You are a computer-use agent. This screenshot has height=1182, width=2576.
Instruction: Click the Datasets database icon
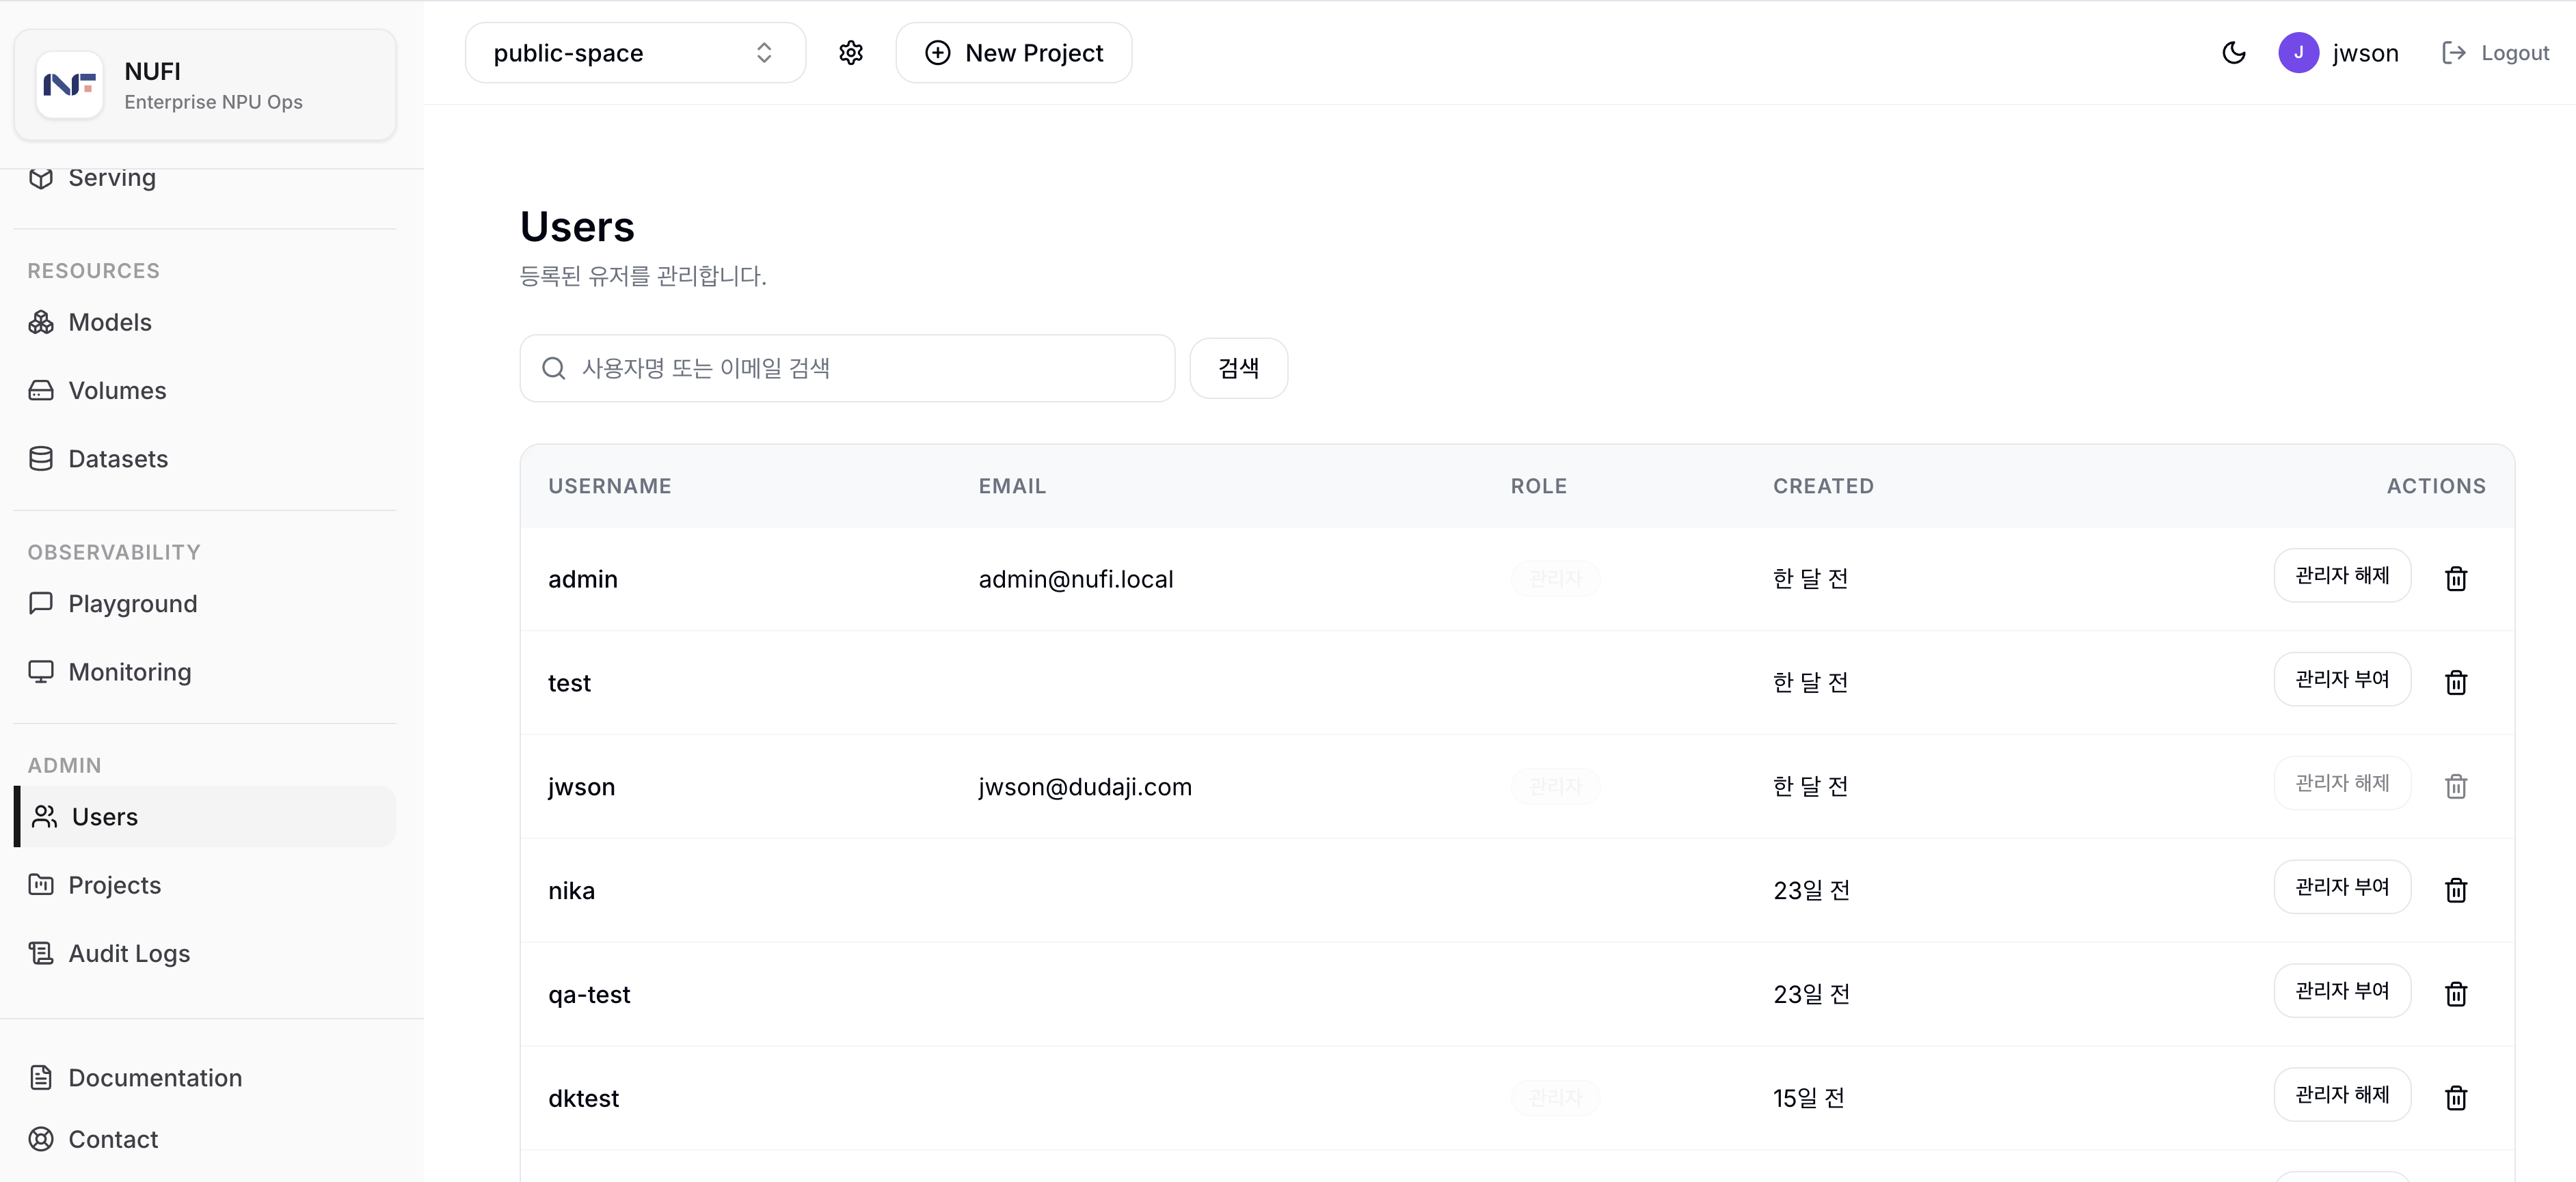pos(41,458)
